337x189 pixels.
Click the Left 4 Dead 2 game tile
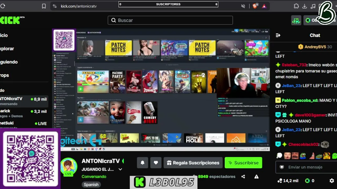pyautogui.click(x=199, y=82)
